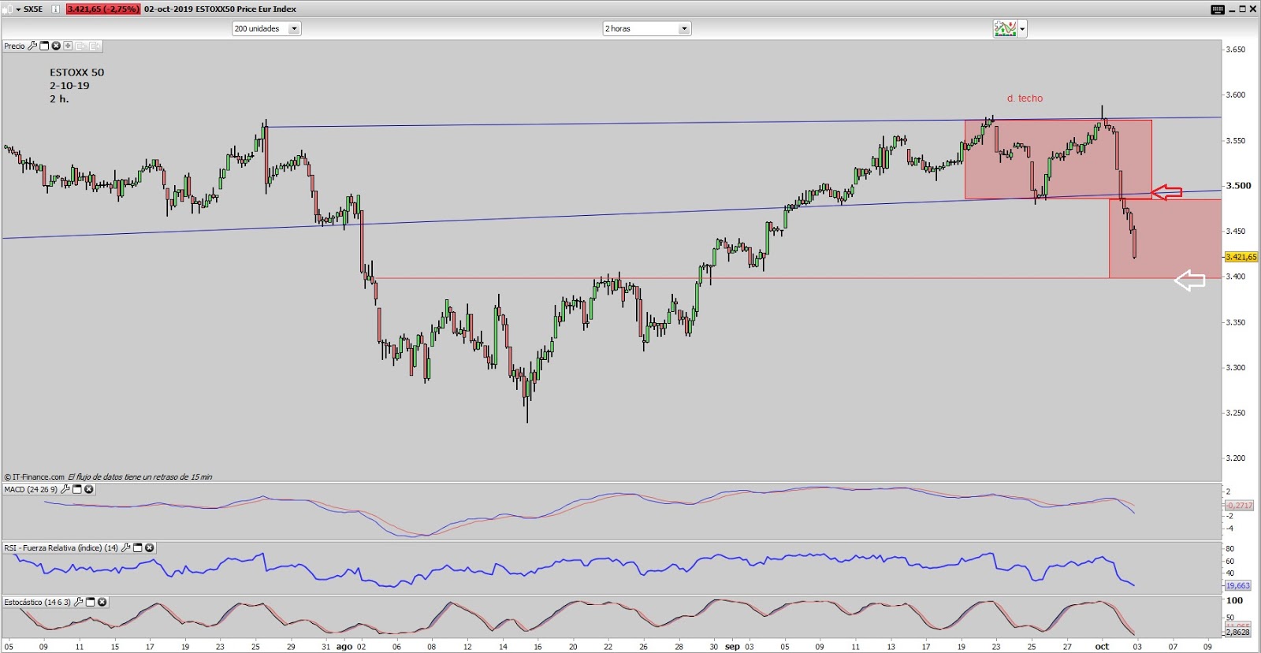Viewport: 1261px width, 653px height.
Task: Open Precio panel wrench settings
Action: (x=32, y=46)
